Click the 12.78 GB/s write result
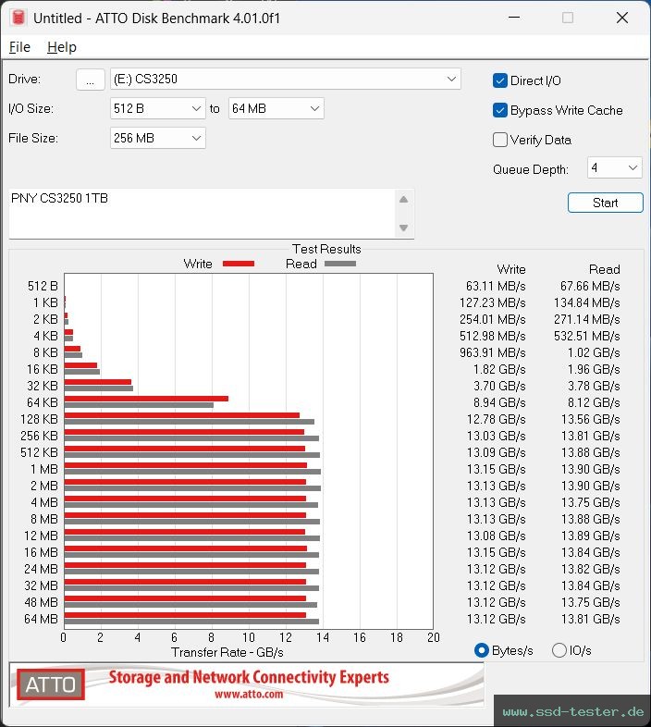The width and height of the screenshot is (651, 727). click(497, 419)
